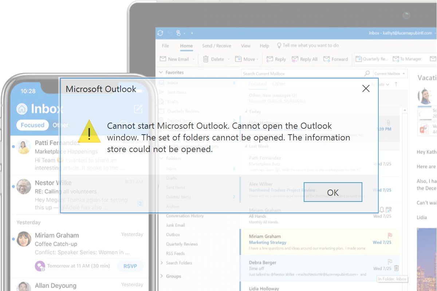Tap Nestor Wilke's avatar on the phone
This screenshot has height=291, width=437.
[24, 187]
